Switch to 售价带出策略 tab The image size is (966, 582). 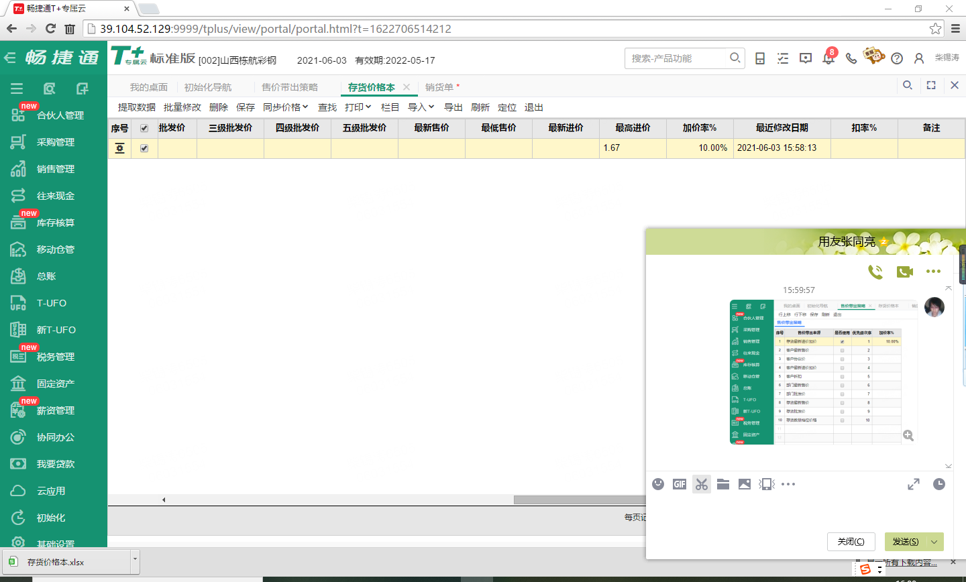click(290, 87)
